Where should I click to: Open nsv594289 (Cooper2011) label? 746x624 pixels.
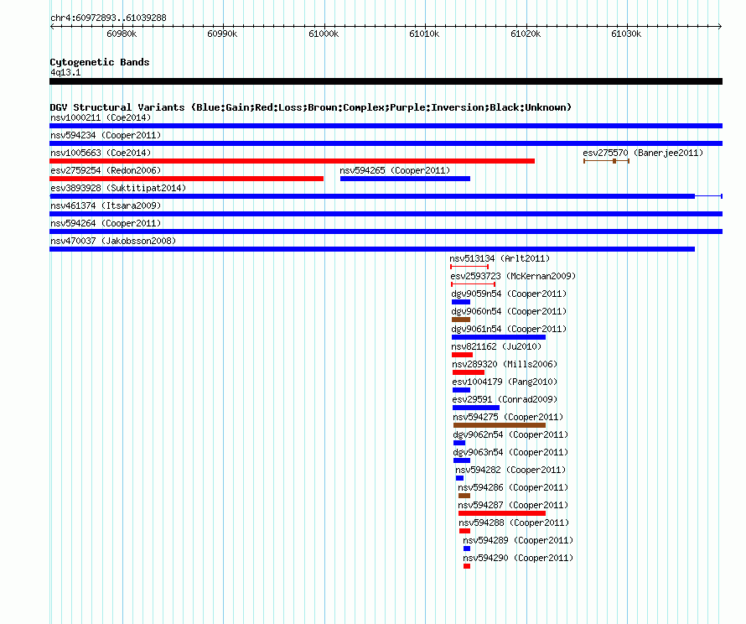[518, 540]
